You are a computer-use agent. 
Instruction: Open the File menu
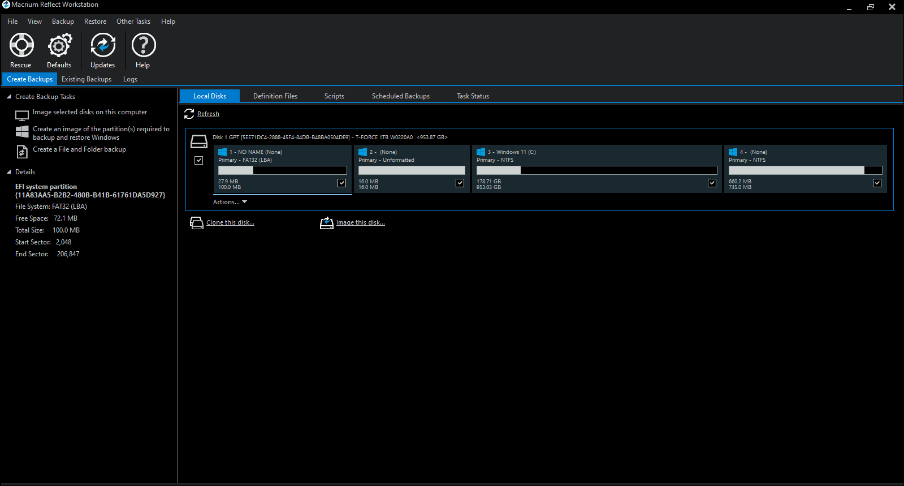12,21
